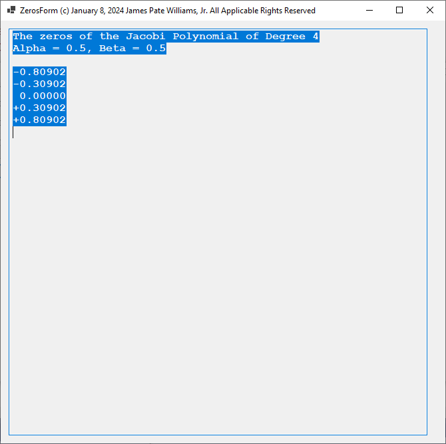Click the zero value +0.30902
This screenshot has width=446, height=444.
pyautogui.click(x=39, y=108)
